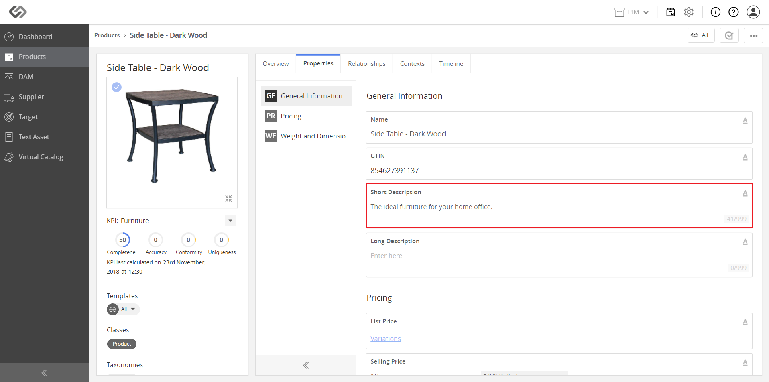Screen dimensions: 769x382
Task: Open the Relationships tab
Action: coord(366,64)
